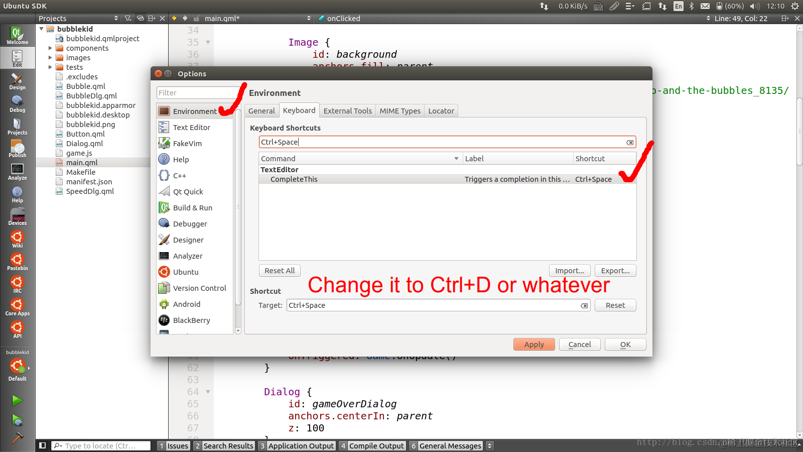Click the shortcut Reset button
This screenshot has width=803, height=452.
(x=615, y=305)
